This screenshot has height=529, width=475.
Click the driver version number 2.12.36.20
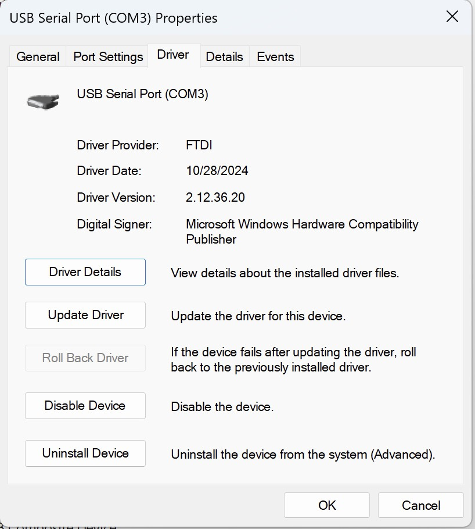coord(215,198)
